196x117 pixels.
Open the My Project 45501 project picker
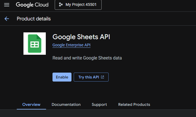(78, 5)
